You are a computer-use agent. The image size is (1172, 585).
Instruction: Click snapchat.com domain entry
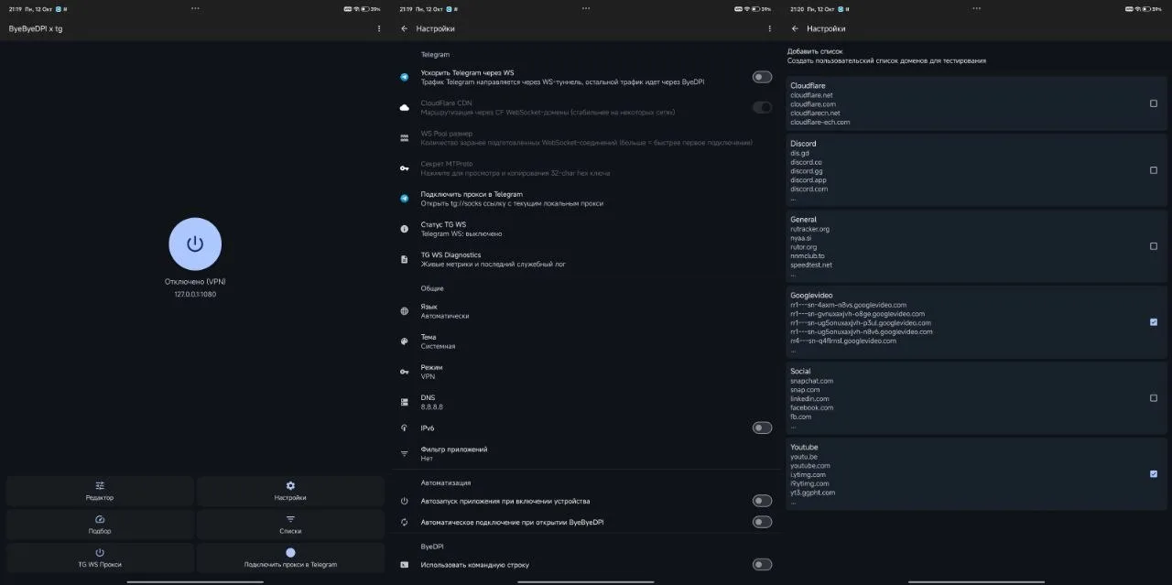(x=811, y=381)
